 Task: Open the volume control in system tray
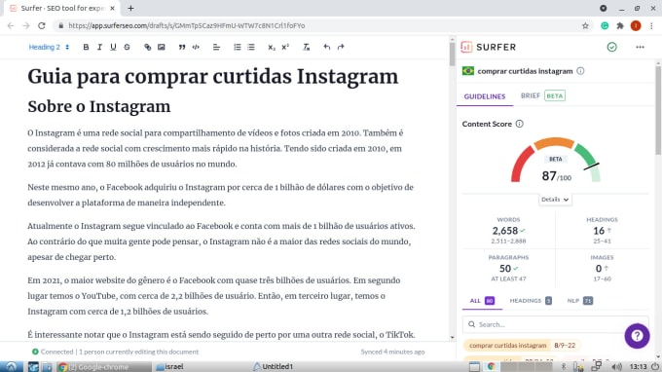(x=617, y=366)
